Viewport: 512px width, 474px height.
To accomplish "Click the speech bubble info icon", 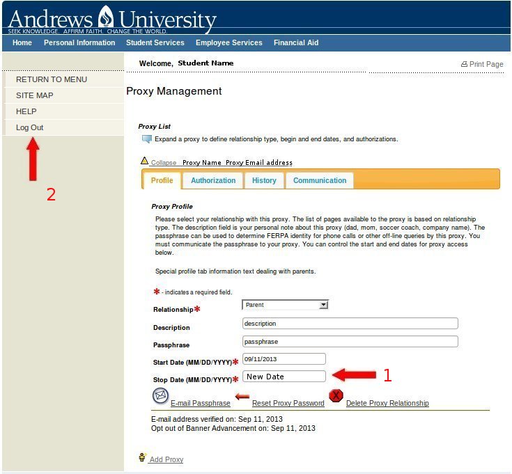I will pyautogui.click(x=147, y=139).
